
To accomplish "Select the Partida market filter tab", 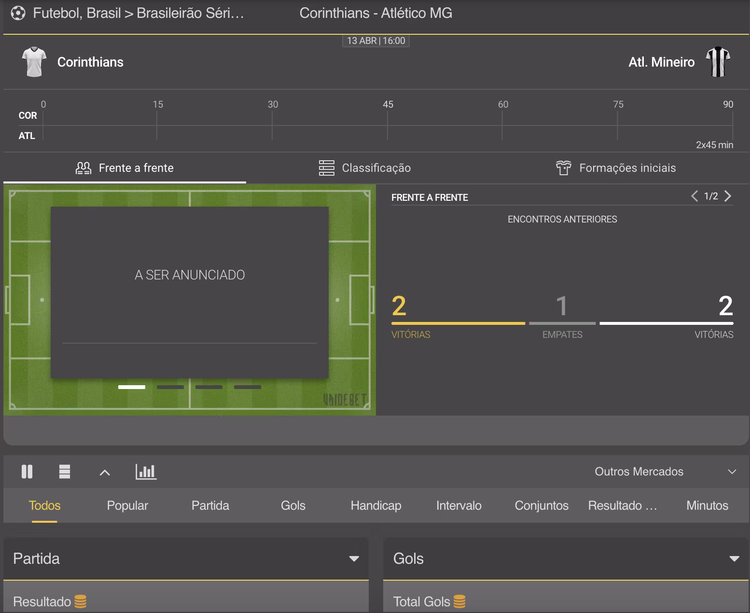I will click(210, 505).
